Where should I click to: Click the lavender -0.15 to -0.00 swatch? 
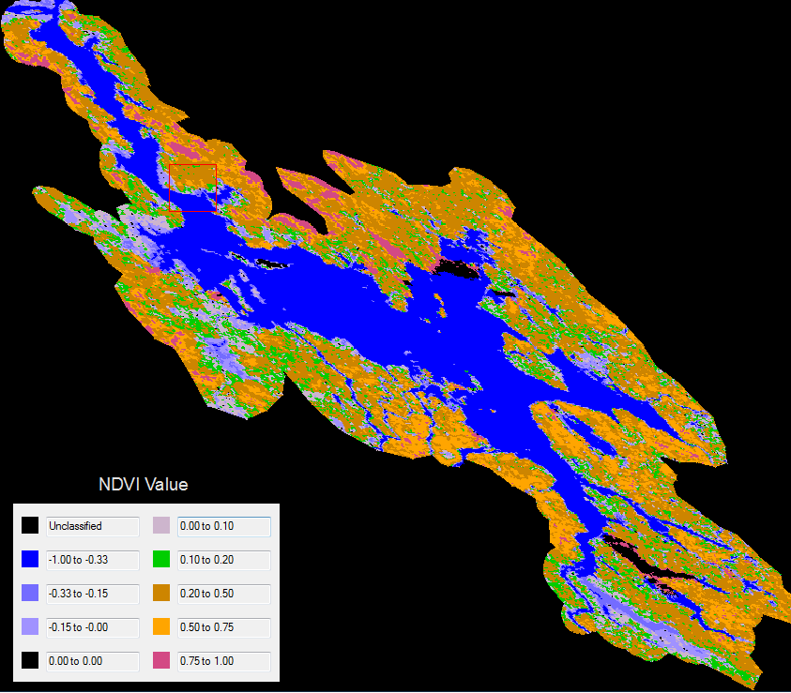(x=30, y=626)
